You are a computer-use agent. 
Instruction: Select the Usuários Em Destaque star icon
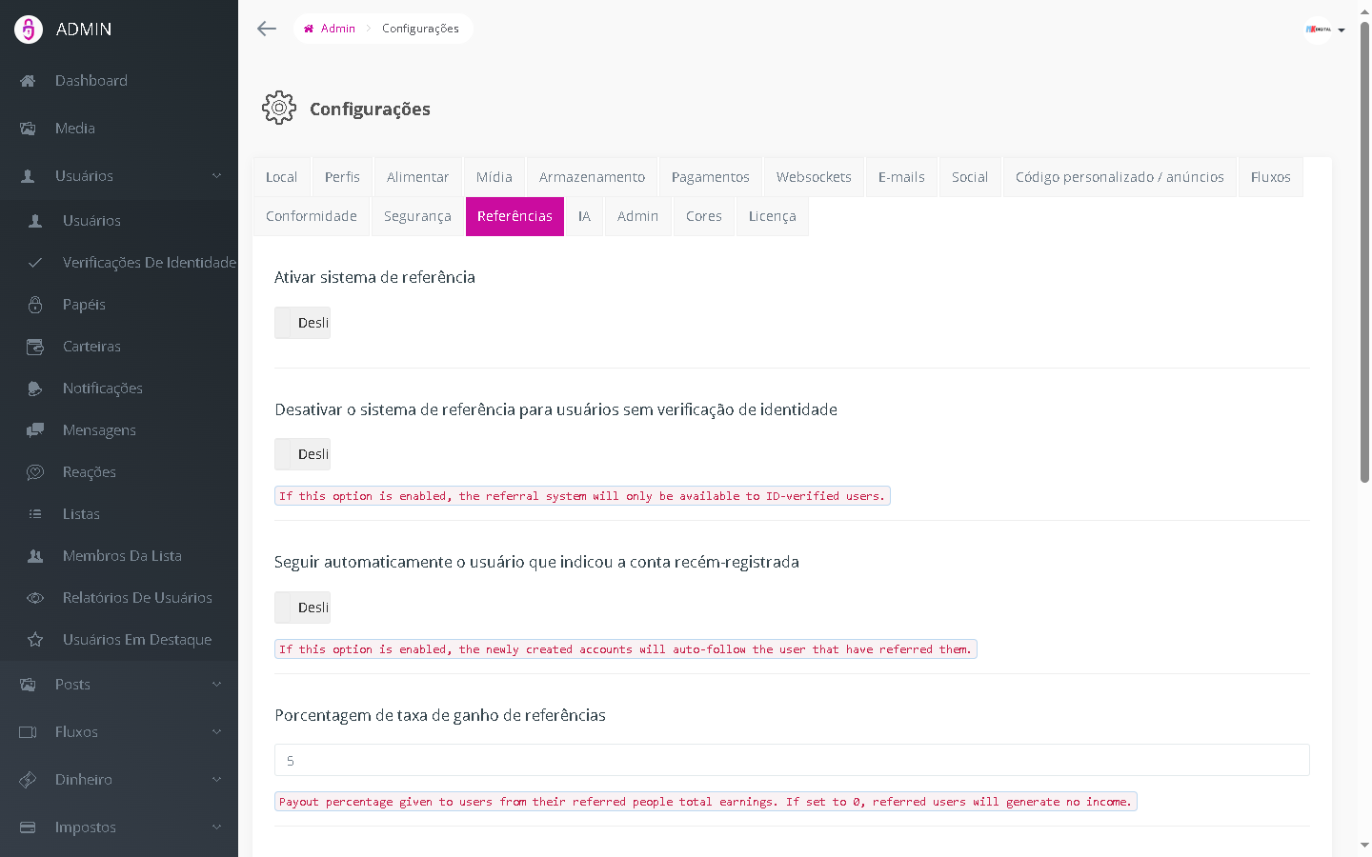[35, 640]
